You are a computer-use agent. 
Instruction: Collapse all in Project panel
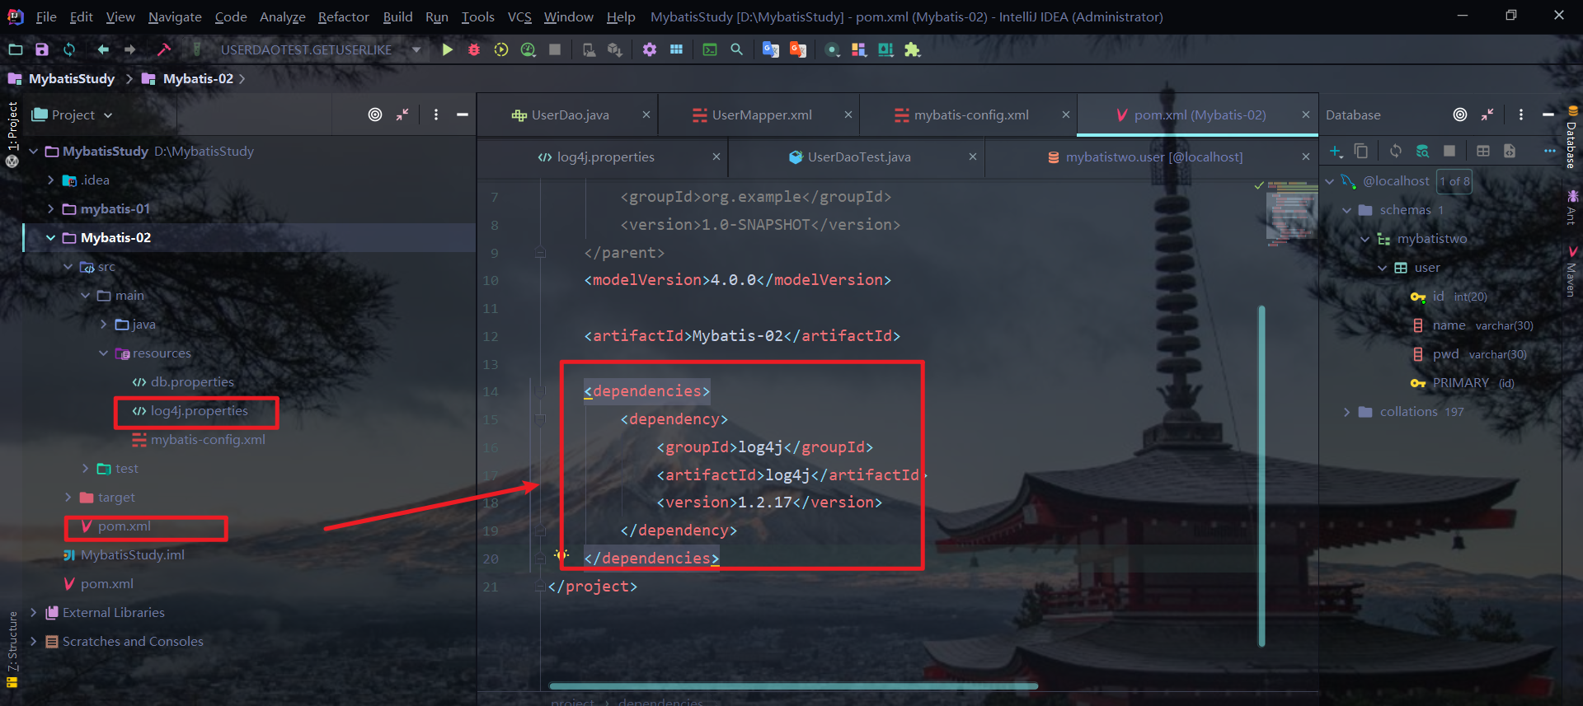coord(402,115)
